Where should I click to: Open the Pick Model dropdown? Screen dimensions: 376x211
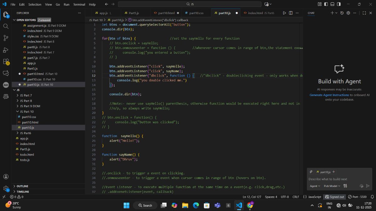pos(332,186)
